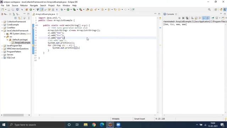Expand the JRE System Library node
This screenshot has height=128, width=227.
(5, 34)
